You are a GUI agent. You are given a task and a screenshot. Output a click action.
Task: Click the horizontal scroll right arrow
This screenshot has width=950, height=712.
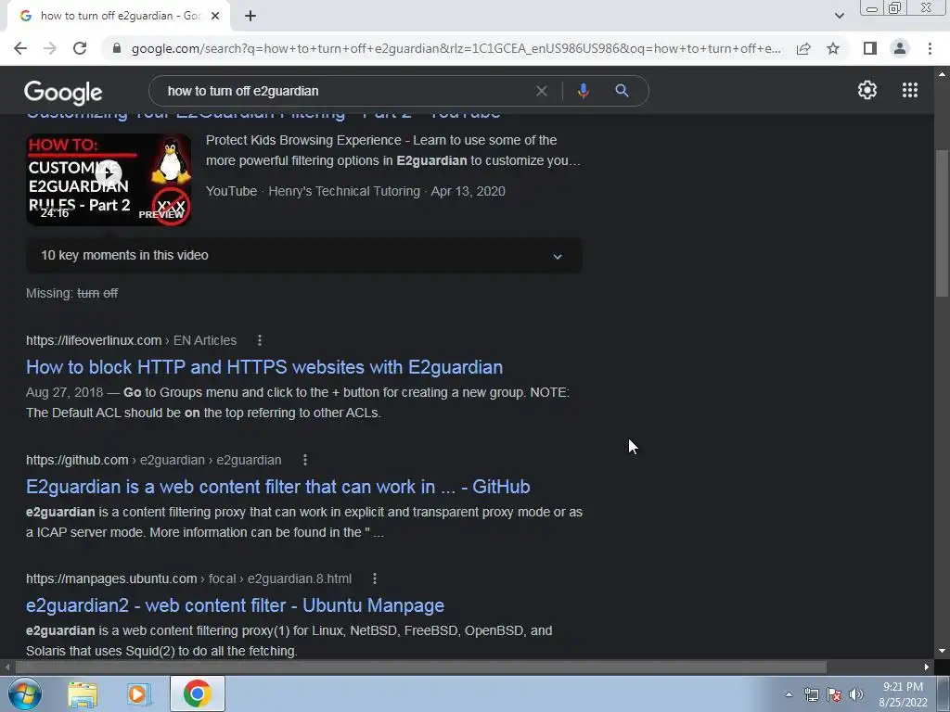[927, 667]
